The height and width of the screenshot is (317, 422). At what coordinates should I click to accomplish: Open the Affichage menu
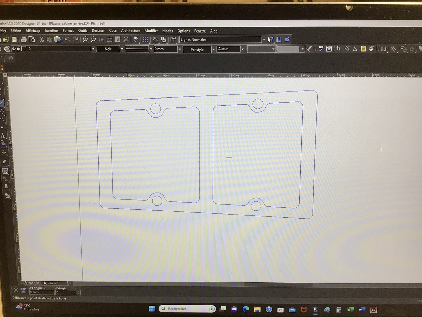33,31
